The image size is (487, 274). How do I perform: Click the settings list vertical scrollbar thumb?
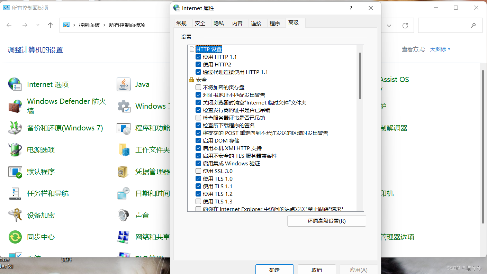pos(360,76)
